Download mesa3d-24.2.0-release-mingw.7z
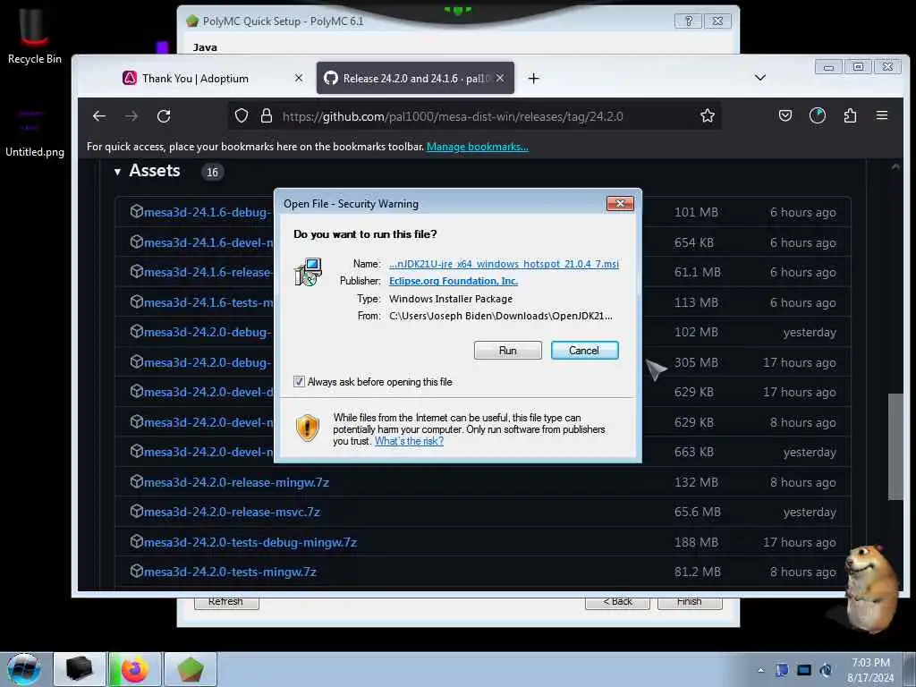This screenshot has height=687, width=916. pos(236,482)
